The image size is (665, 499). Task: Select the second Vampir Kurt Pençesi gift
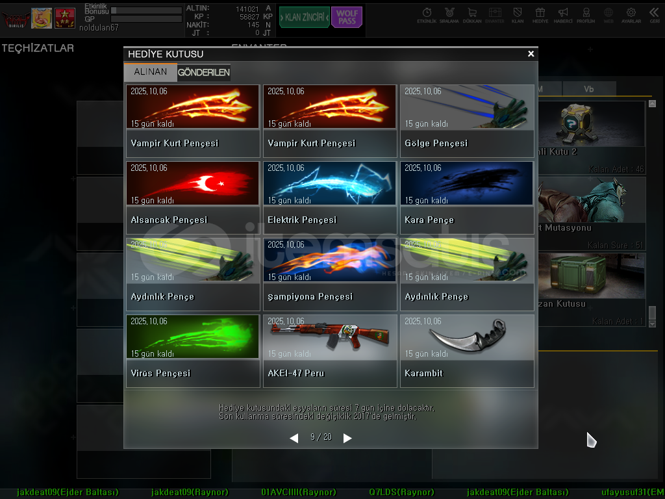[330, 121]
